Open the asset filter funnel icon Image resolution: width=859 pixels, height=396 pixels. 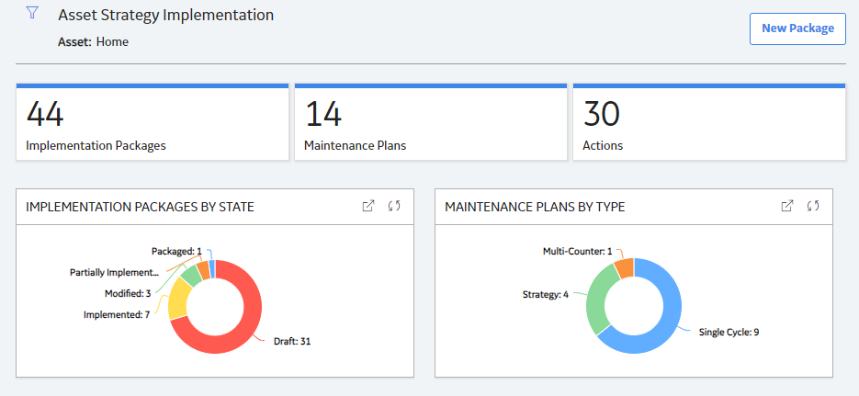(x=32, y=13)
